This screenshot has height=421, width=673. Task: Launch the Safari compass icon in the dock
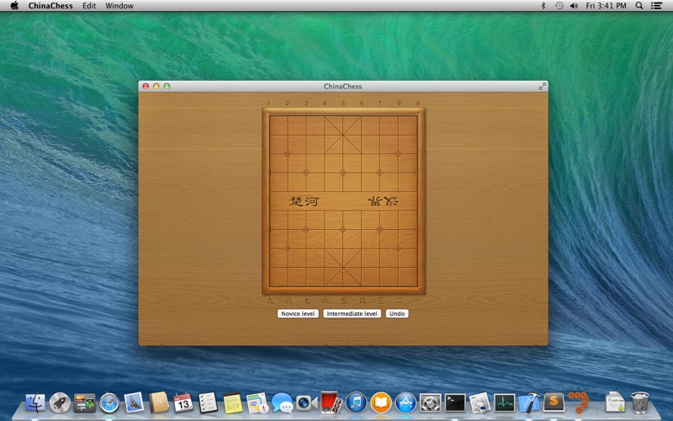[x=109, y=403]
